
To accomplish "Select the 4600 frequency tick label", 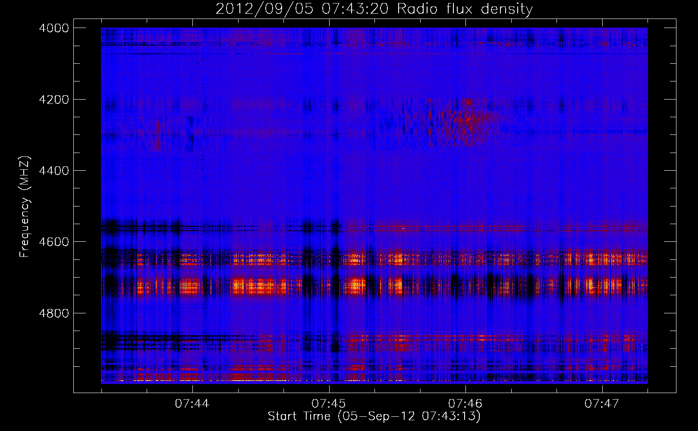I will [54, 242].
